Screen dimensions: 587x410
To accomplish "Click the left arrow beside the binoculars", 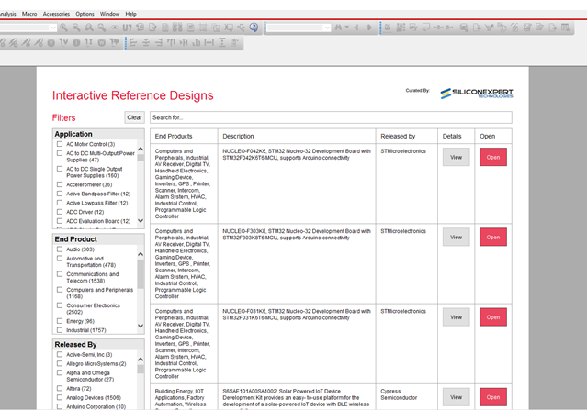I will click(356, 28).
